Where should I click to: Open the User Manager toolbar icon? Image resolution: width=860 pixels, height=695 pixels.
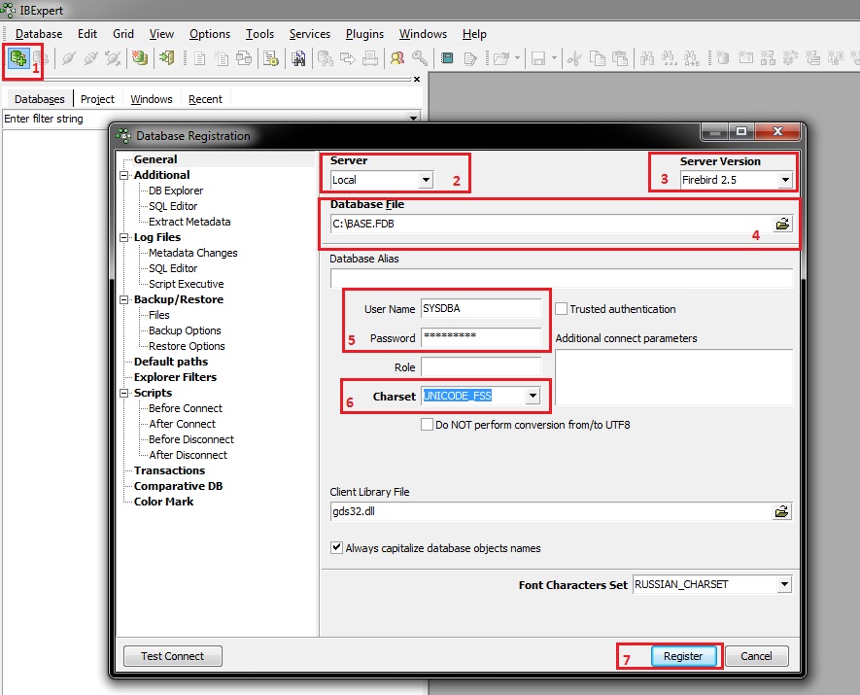[x=396, y=57]
